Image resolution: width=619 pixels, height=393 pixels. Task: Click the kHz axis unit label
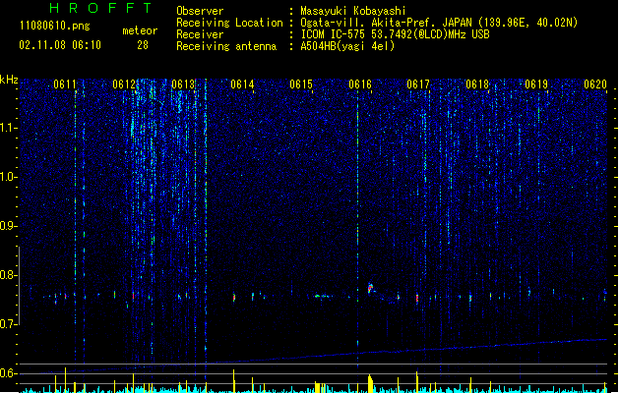(9, 80)
